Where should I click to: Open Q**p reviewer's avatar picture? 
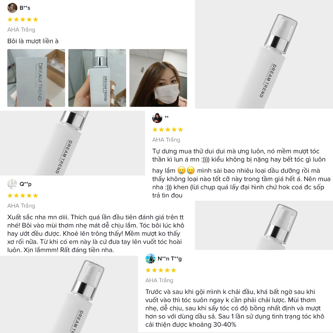coord(12,184)
